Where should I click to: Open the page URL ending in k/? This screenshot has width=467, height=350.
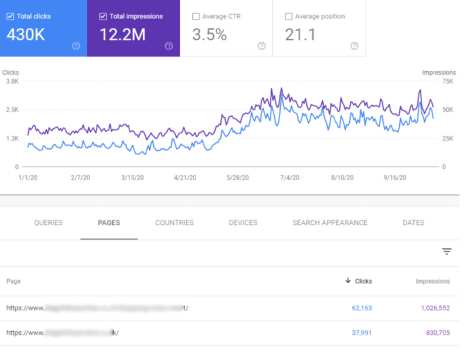point(63,333)
